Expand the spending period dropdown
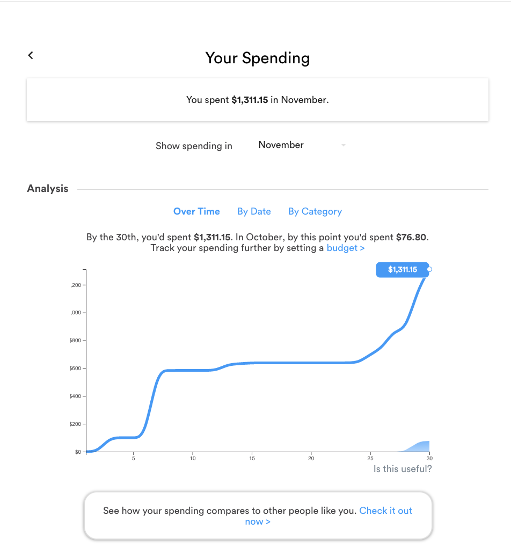 [x=301, y=145]
